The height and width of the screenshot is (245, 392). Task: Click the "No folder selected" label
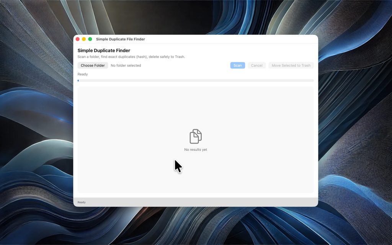pos(126,65)
